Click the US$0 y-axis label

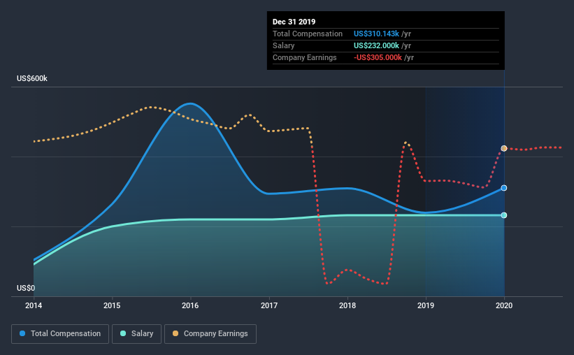coord(26,288)
